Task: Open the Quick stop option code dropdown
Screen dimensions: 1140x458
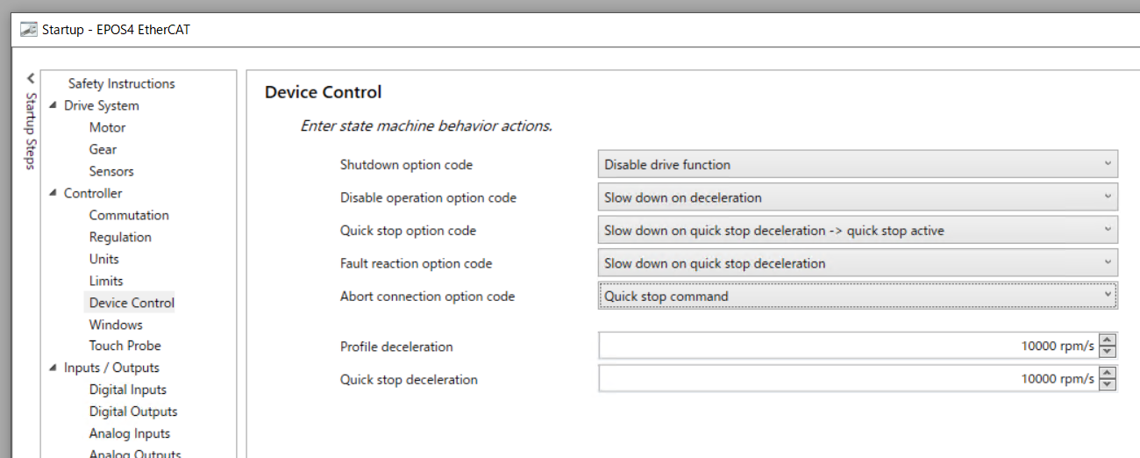Action: (x=859, y=230)
